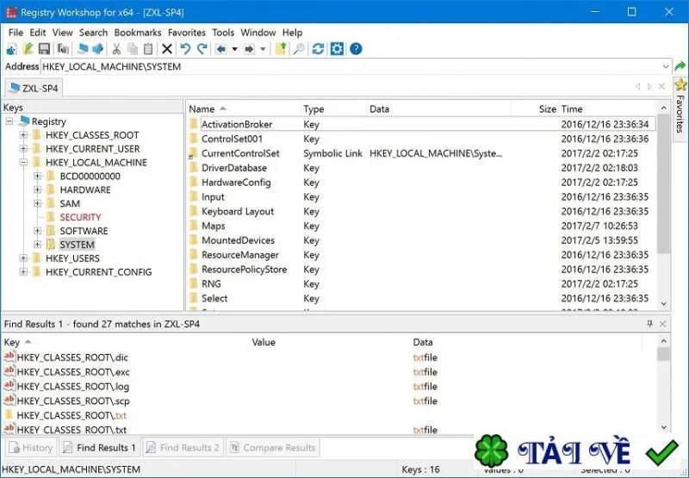Click the Back navigation arrow

click(221, 49)
